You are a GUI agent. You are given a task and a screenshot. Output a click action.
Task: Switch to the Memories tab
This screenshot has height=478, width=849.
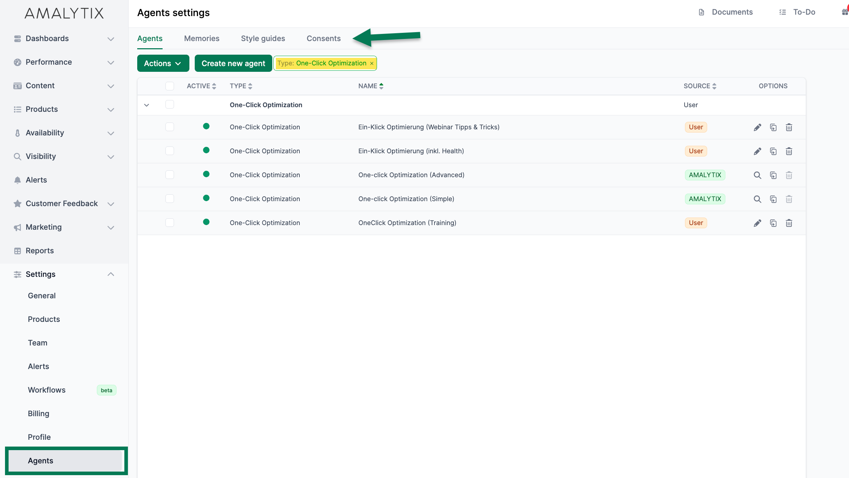click(x=202, y=38)
